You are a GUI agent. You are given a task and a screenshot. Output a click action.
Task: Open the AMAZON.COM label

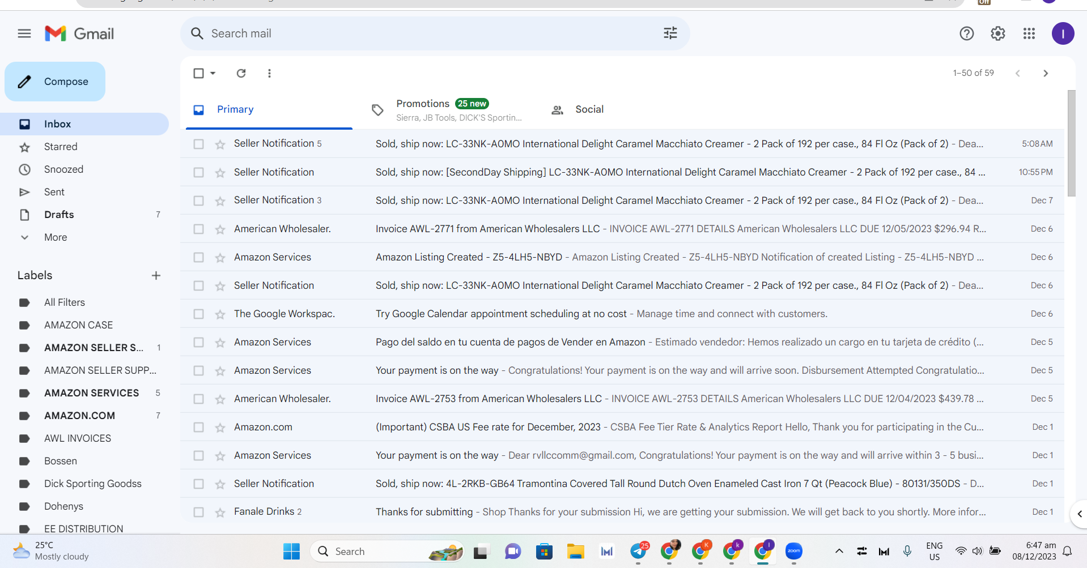point(85,416)
